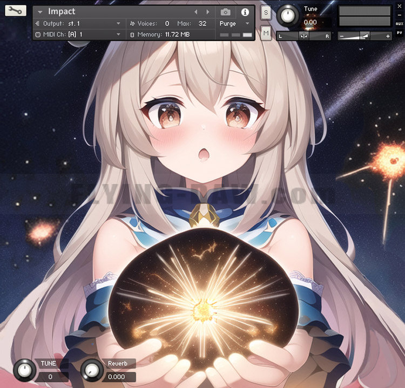Viewport: 405px width, 388px height.
Task: Decrease volume with the minus sign
Action: [342, 36]
